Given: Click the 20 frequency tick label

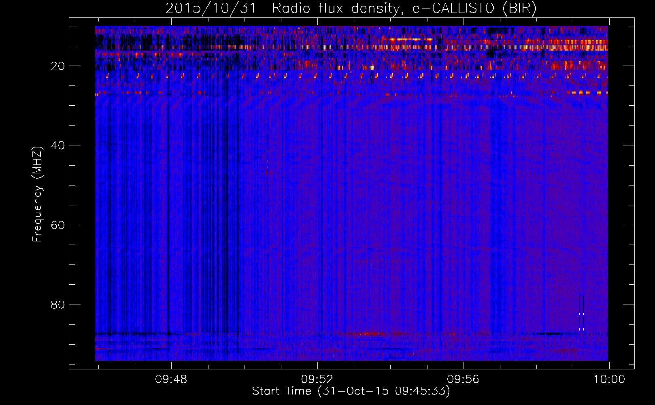Looking at the screenshot, I should [x=58, y=66].
